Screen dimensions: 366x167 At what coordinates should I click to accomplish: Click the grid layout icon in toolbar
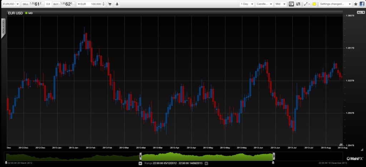pos(298,4)
